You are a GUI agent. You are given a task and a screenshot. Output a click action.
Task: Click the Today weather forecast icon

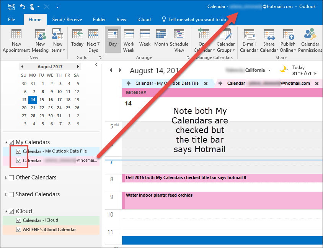284,69
